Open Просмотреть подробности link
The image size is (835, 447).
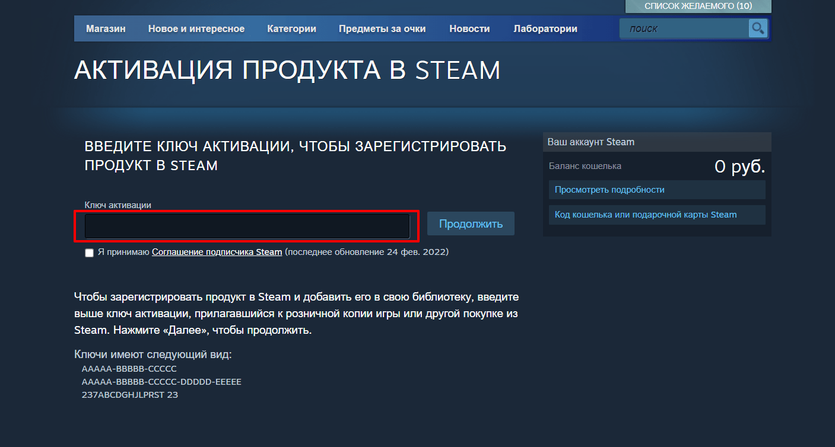657,190
